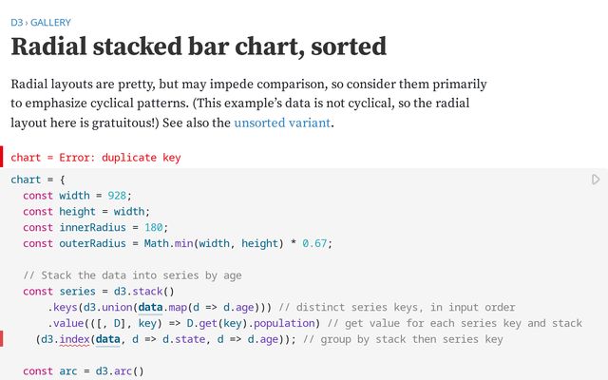Click the 0.67 multiplier in outerRadius
Viewport: 608px width, 380px height.
click(314, 243)
